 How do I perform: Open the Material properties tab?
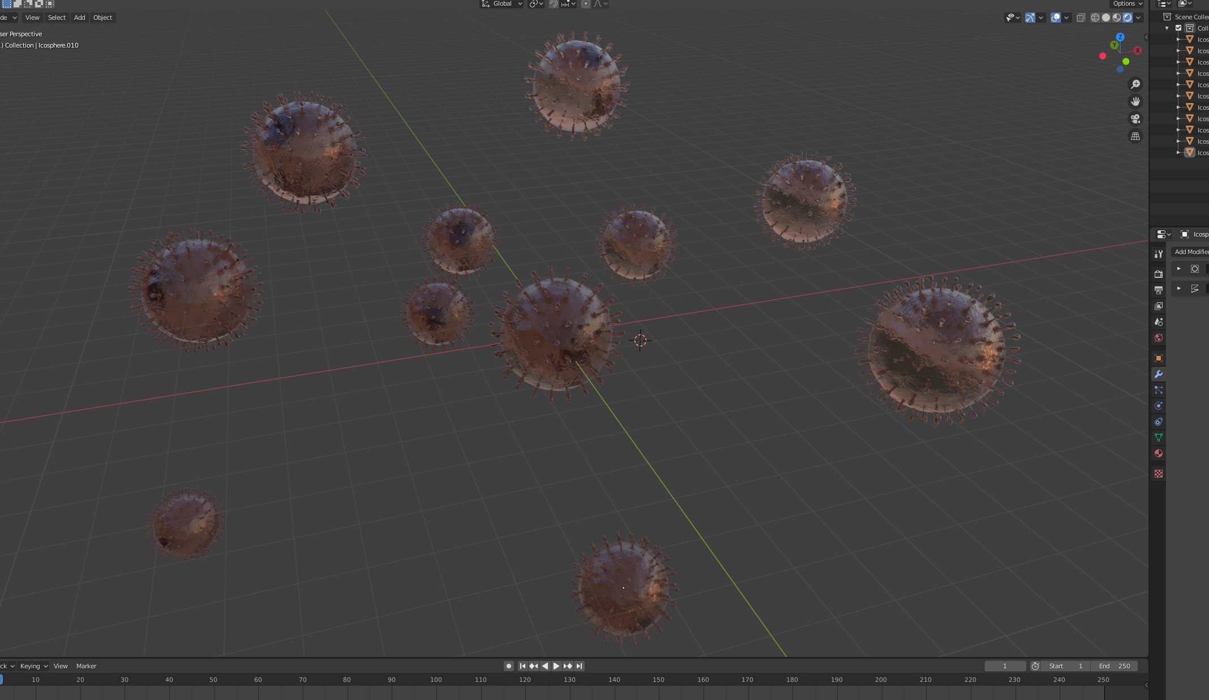[1159, 453]
